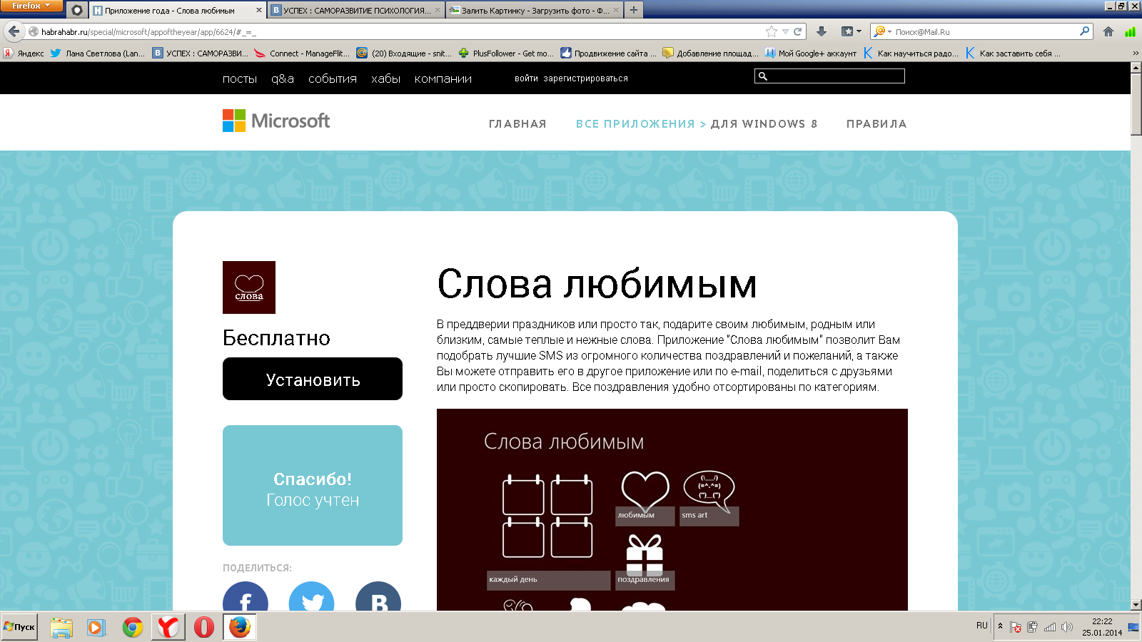
Task: Bookmark this page with the star icon
Action: point(772,31)
